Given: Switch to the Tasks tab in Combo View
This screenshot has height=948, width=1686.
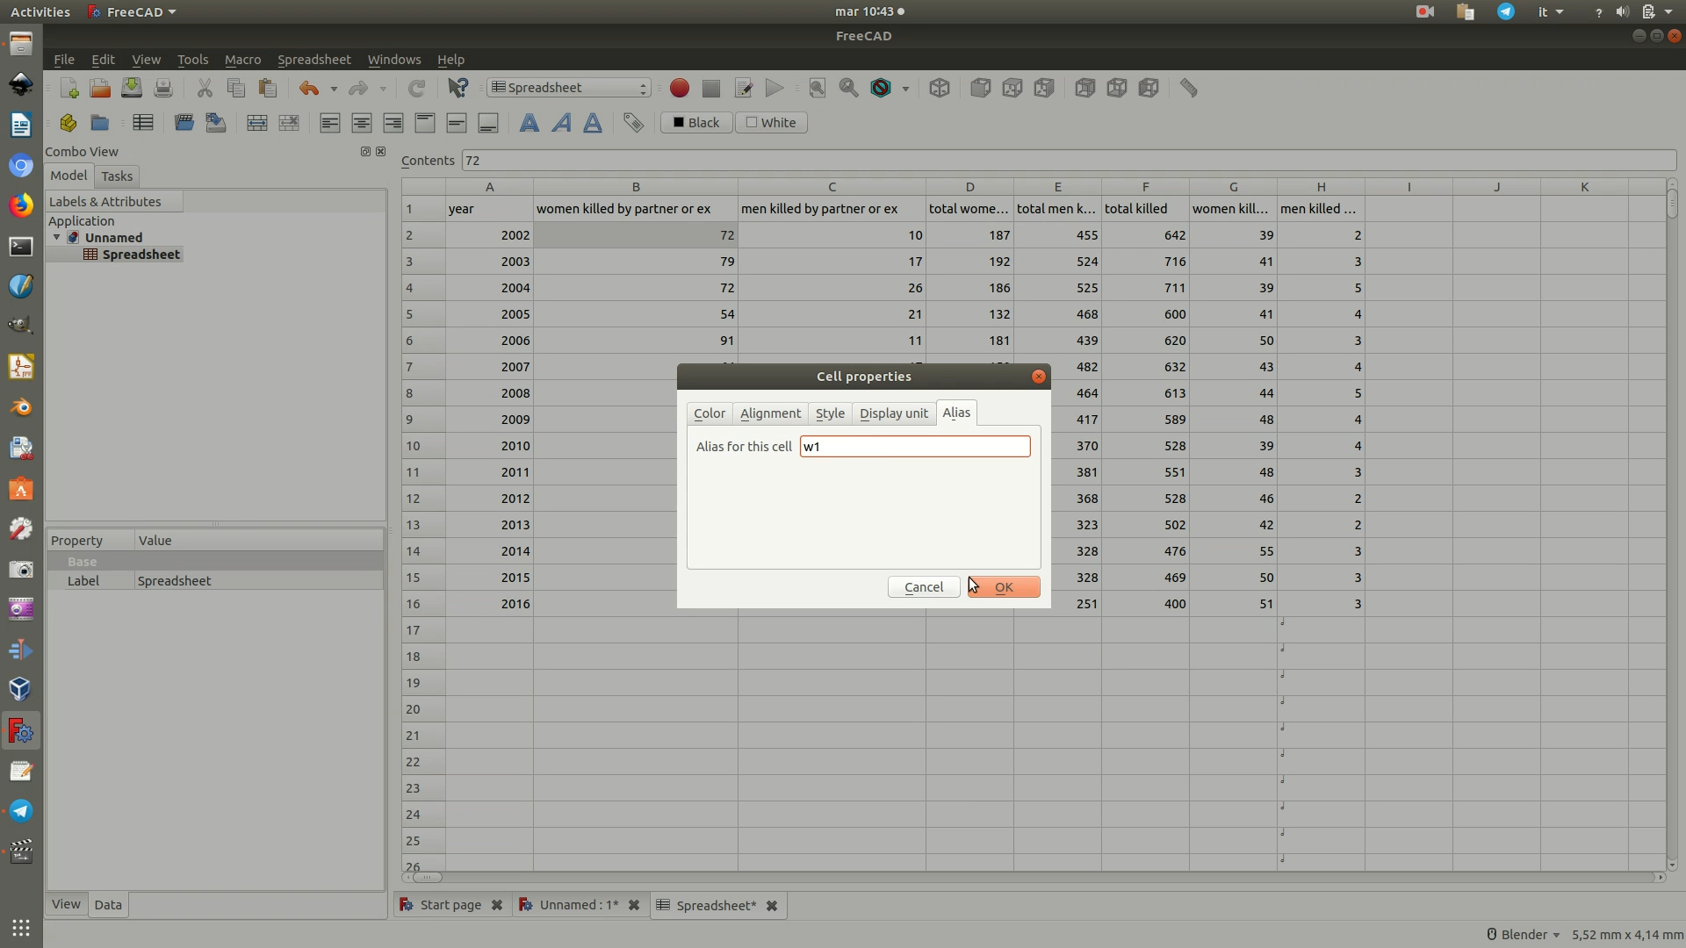Looking at the screenshot, I should [117, 176].
